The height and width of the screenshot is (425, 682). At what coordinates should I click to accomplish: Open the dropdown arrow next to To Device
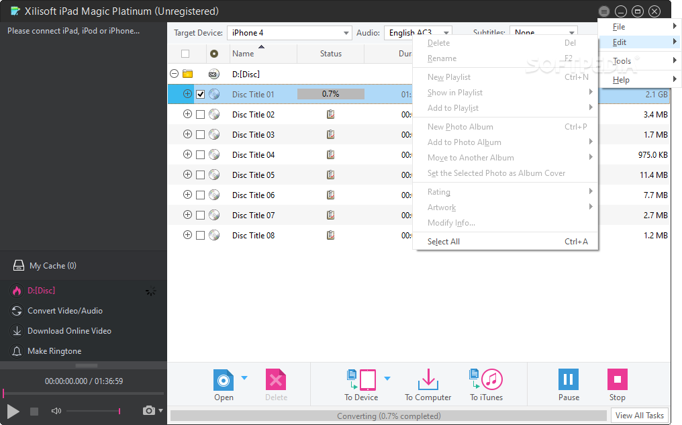[387, 378]
